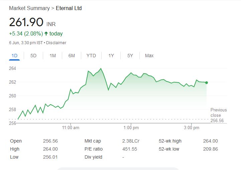Screen dimensions: 241x170
Task: Click the 3:00 pm axis label
Action: click(191, 128)
